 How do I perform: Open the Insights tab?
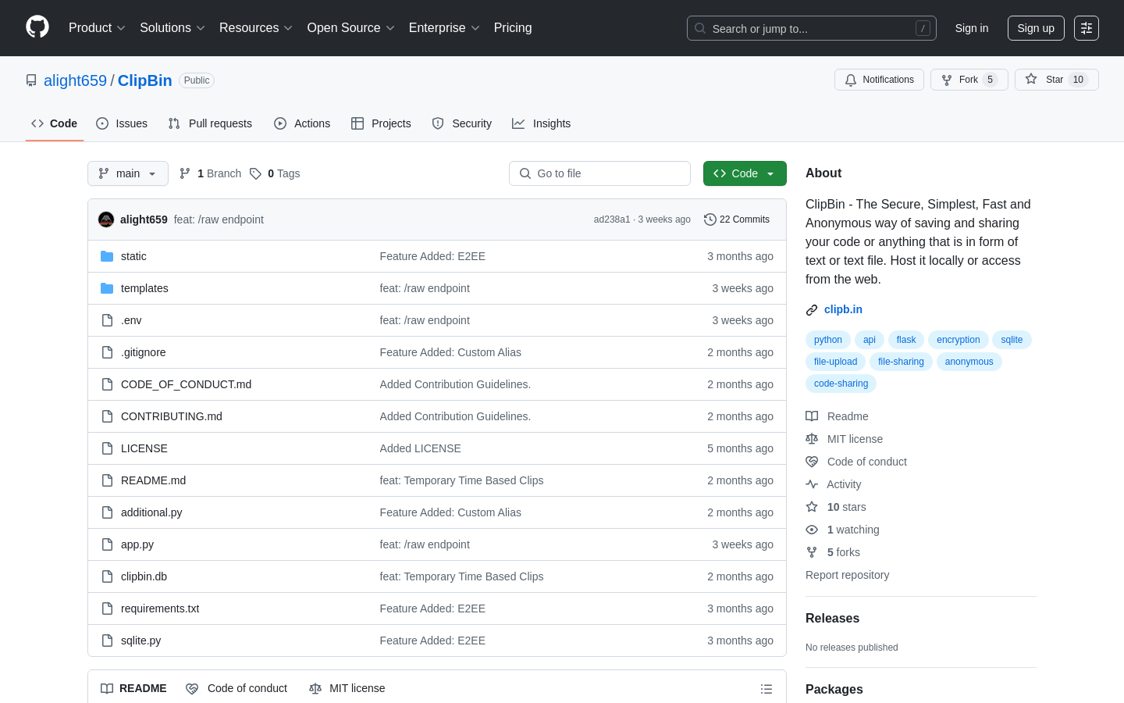tap(542, 123)
